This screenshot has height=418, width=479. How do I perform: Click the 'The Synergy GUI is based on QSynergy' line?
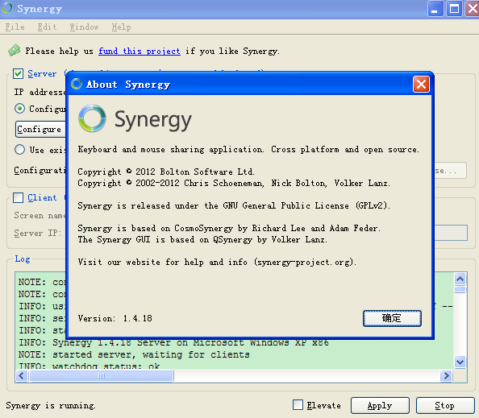click(x=202, y=239)
